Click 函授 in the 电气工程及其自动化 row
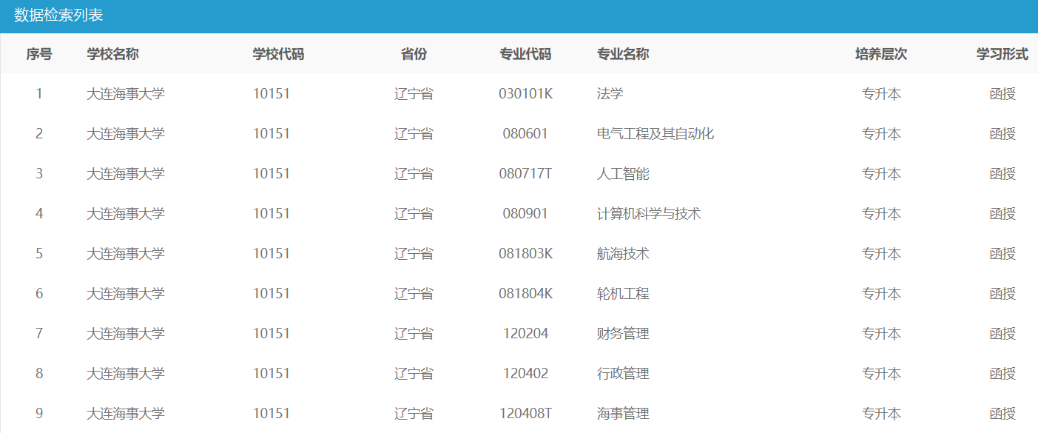The image size is (1038, 433). click(1002, 134)
